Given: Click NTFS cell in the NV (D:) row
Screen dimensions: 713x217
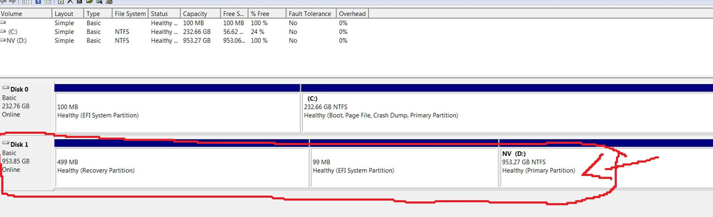Looking at the screenshot, I should [x=122, y=41].
